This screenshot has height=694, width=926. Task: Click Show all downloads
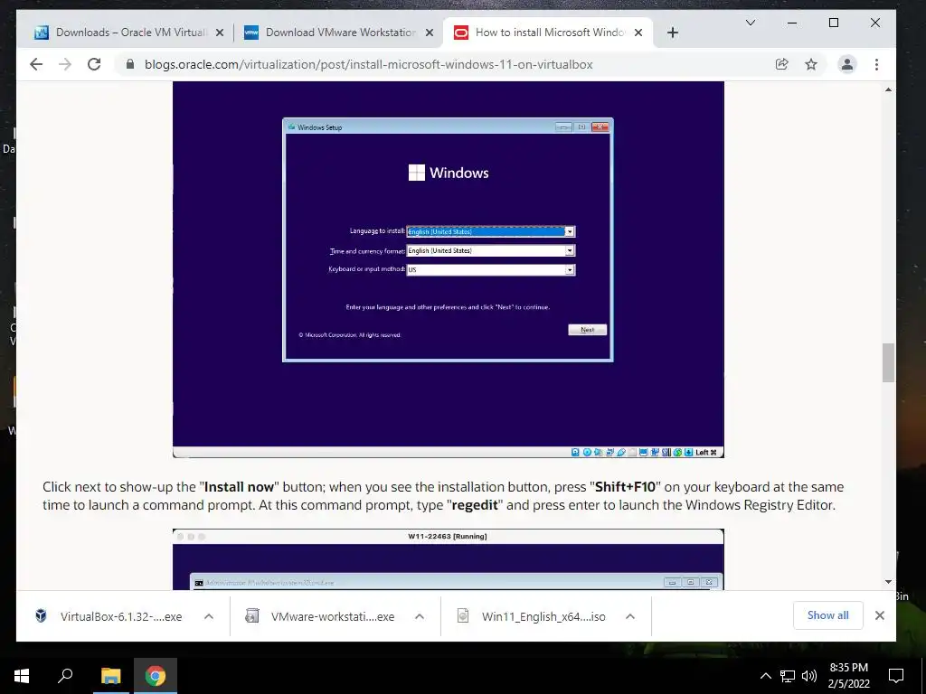[x=828, y=615]
